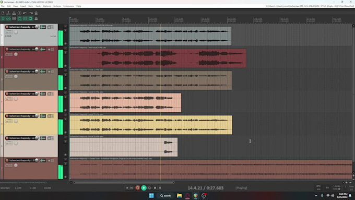
Task: Select track 6 name field
Action: [x=21, y=138]
